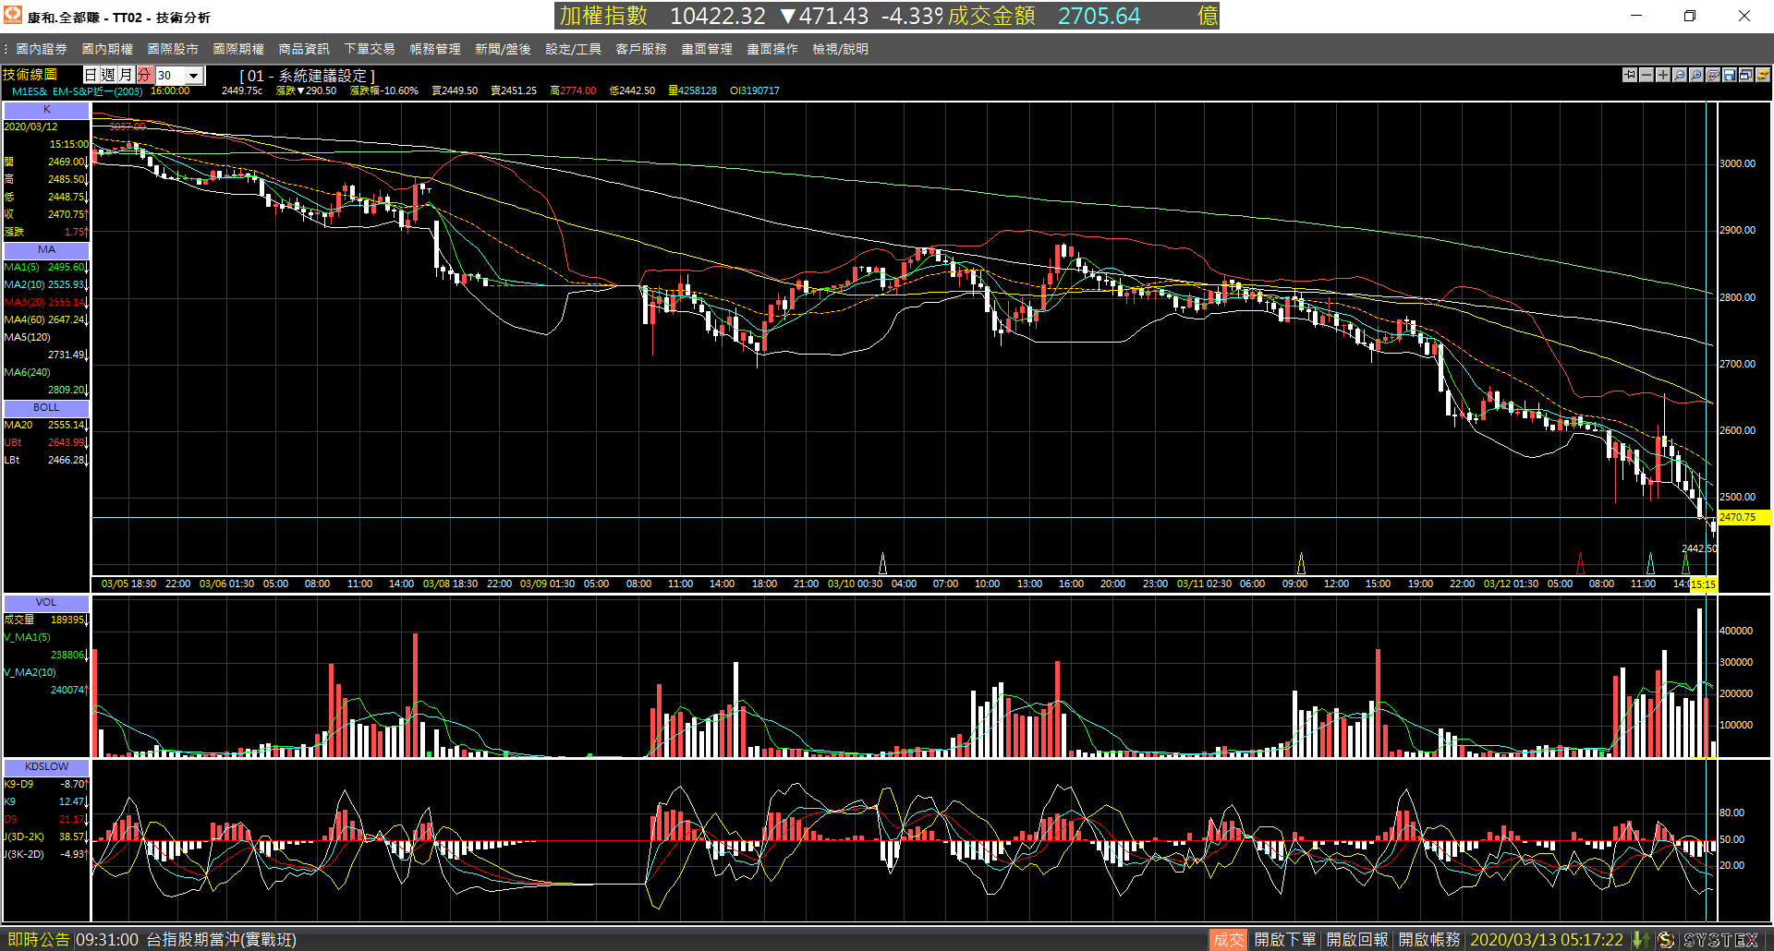The image size is (1774, 951).
Task: Click the 開啟回報 button
Action: pos(1357,940)
